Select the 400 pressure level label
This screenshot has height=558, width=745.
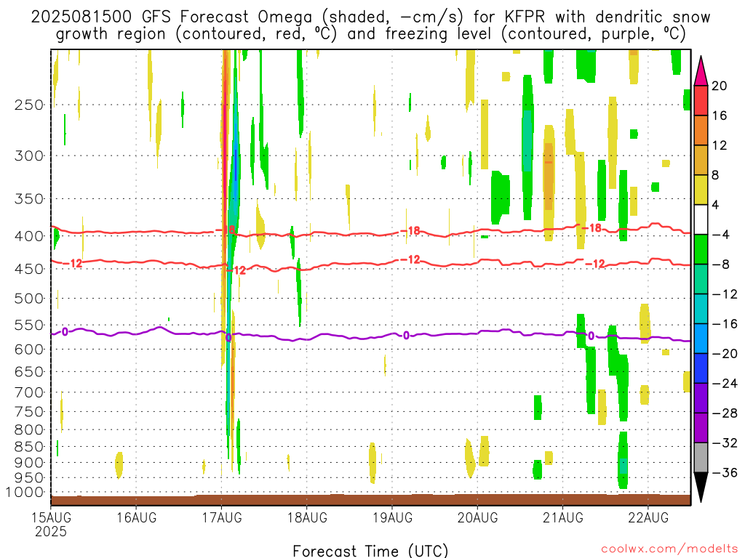coord(29,236)
